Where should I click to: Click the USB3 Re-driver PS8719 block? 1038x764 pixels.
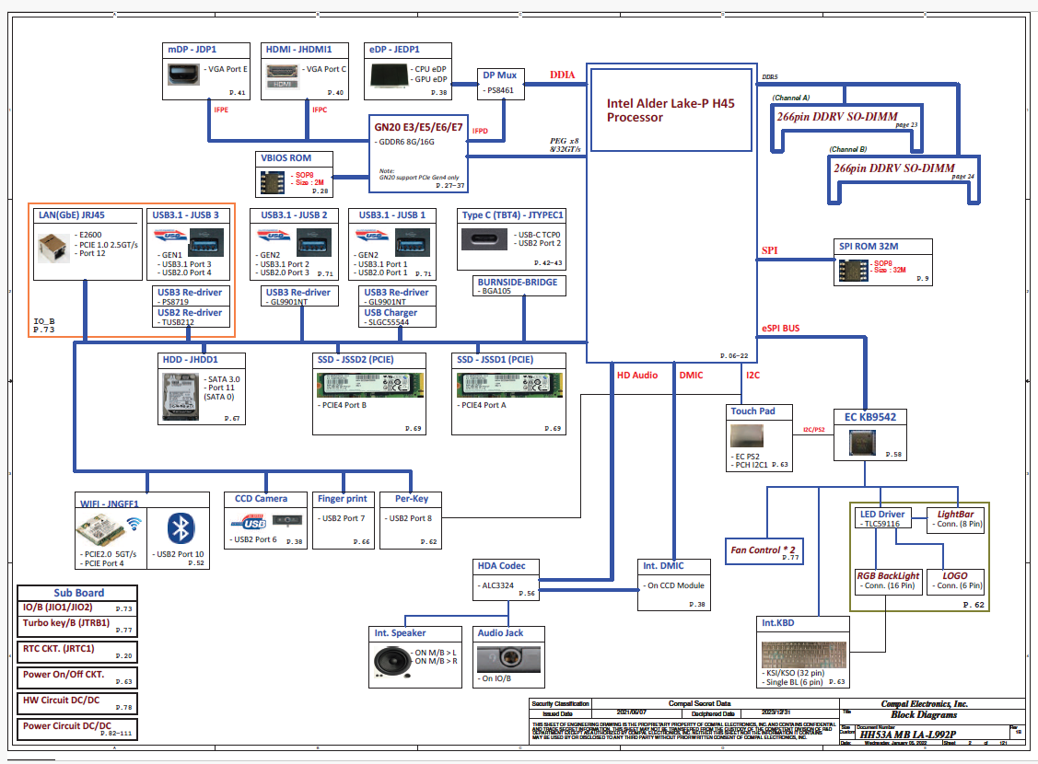[192, 295]
